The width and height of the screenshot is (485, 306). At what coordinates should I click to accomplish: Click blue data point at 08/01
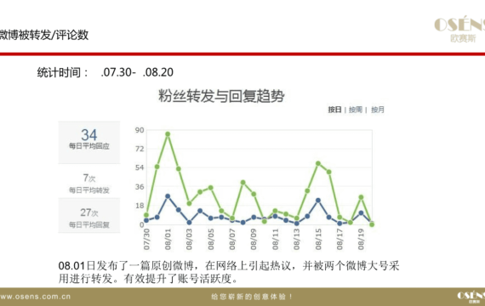168,196
